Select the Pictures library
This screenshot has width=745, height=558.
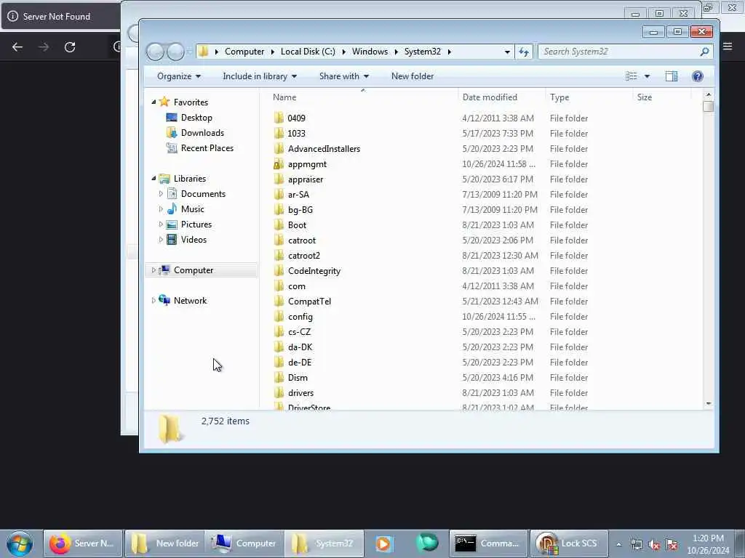(x=196, y=225)
